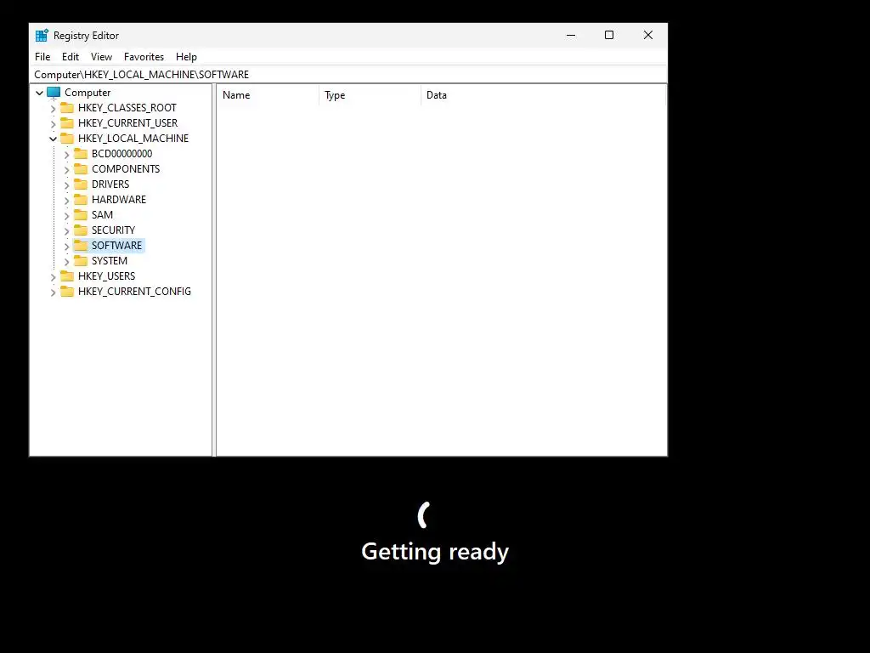The width and height of the screenshot is (870, 653).
Task: Click the registry path address bar
Action: [x=347, y=75]
